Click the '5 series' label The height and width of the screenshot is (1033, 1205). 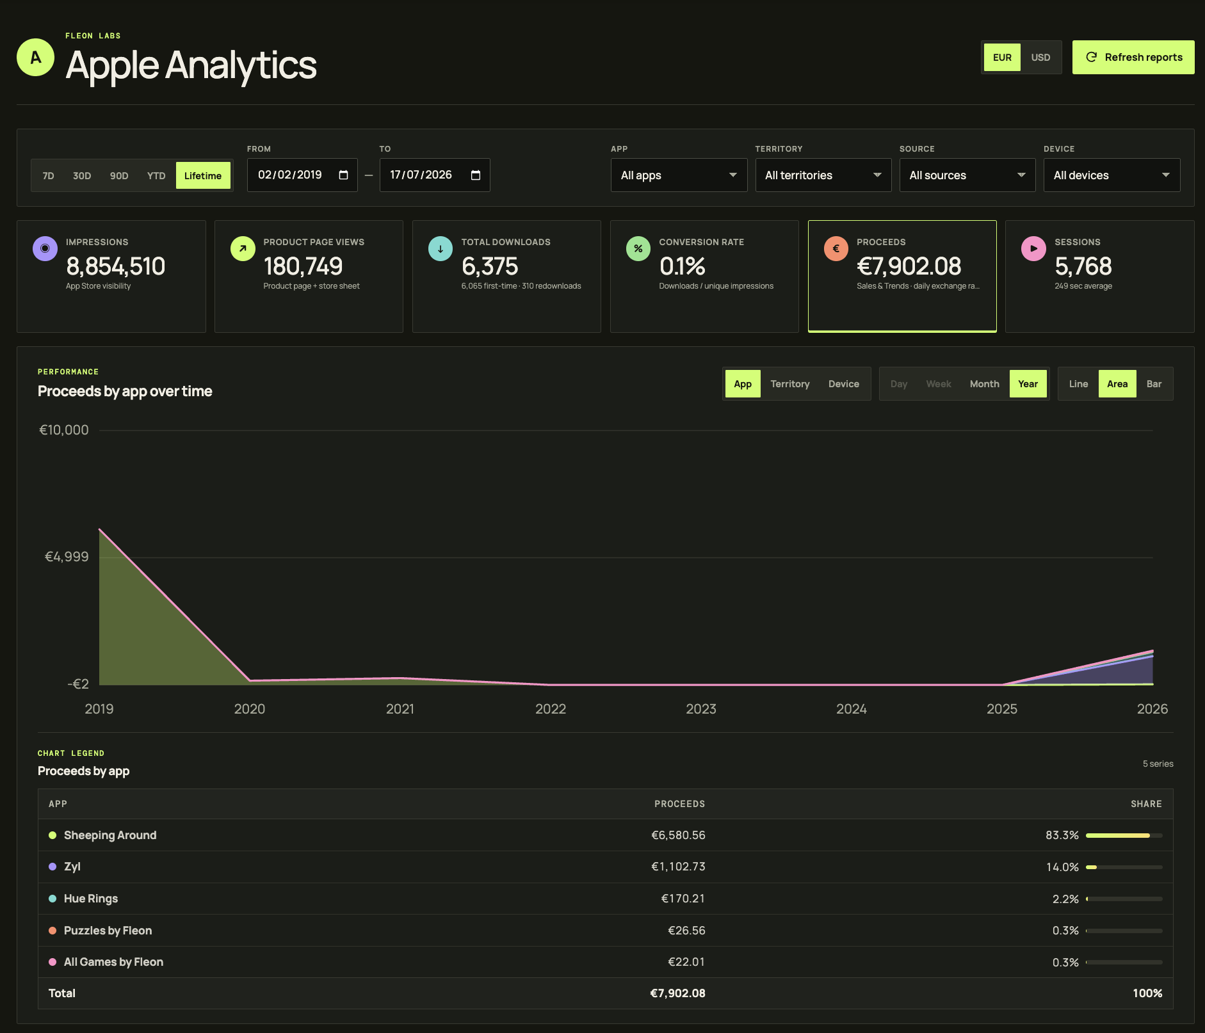tap(1158, 764)
